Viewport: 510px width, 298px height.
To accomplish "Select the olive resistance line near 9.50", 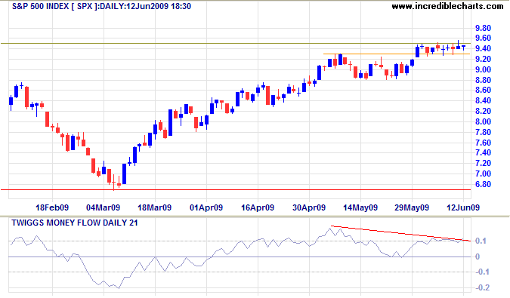I will pos(236,43).
